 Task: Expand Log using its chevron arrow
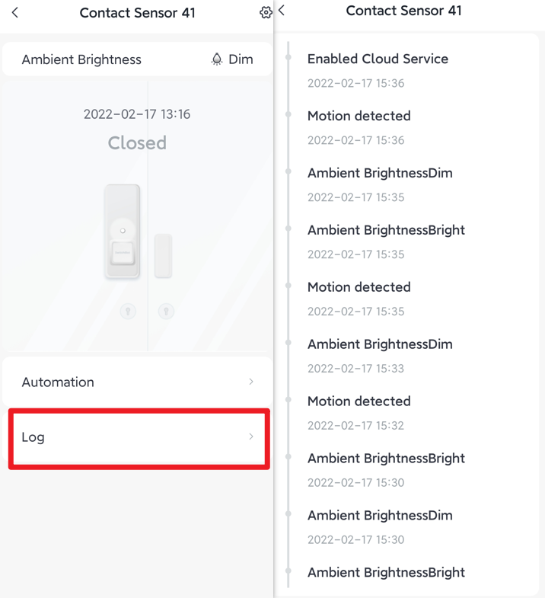pyautogui.click(x=251, y=437)
